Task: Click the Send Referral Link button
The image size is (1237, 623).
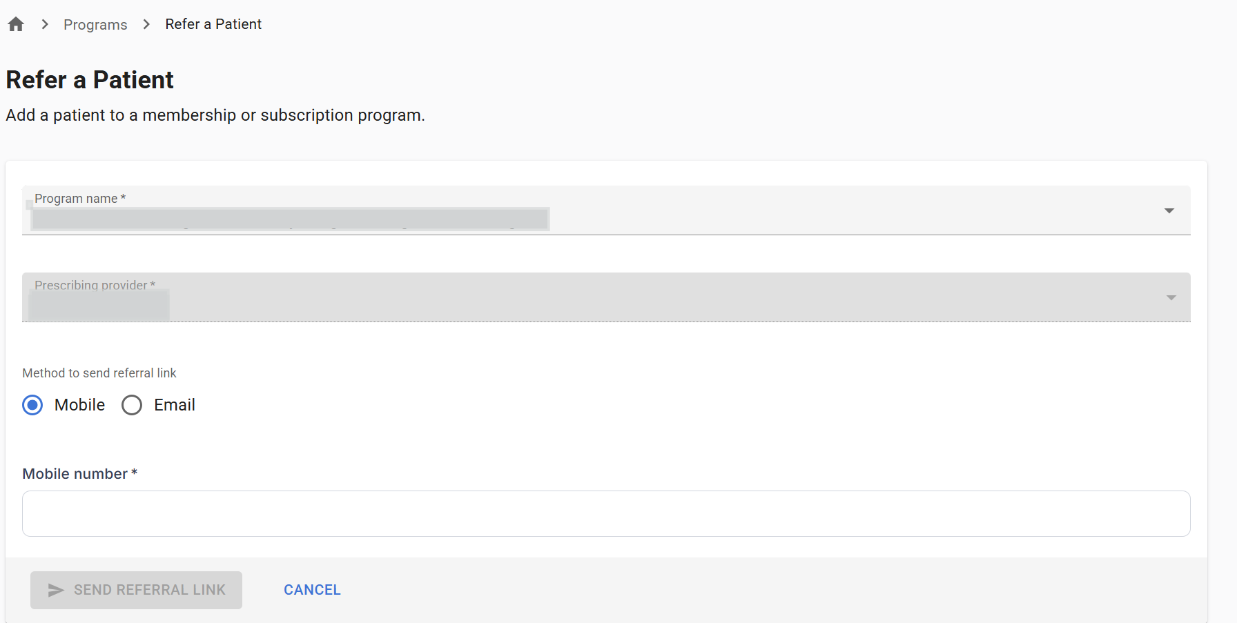Action: 136,590
